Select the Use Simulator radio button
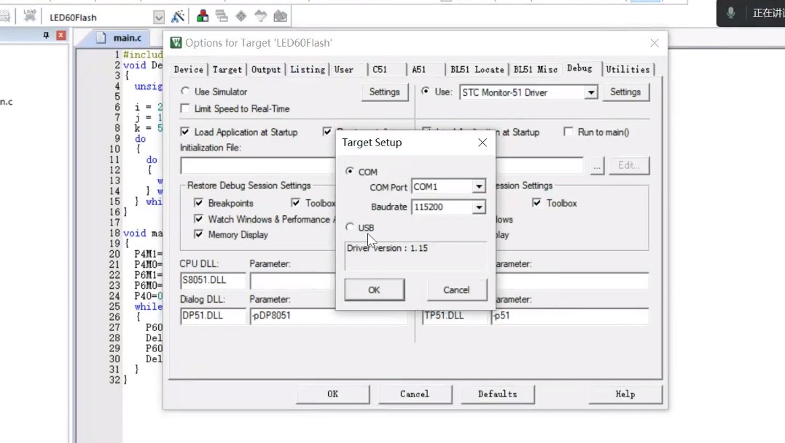 [x=185, y=92]
